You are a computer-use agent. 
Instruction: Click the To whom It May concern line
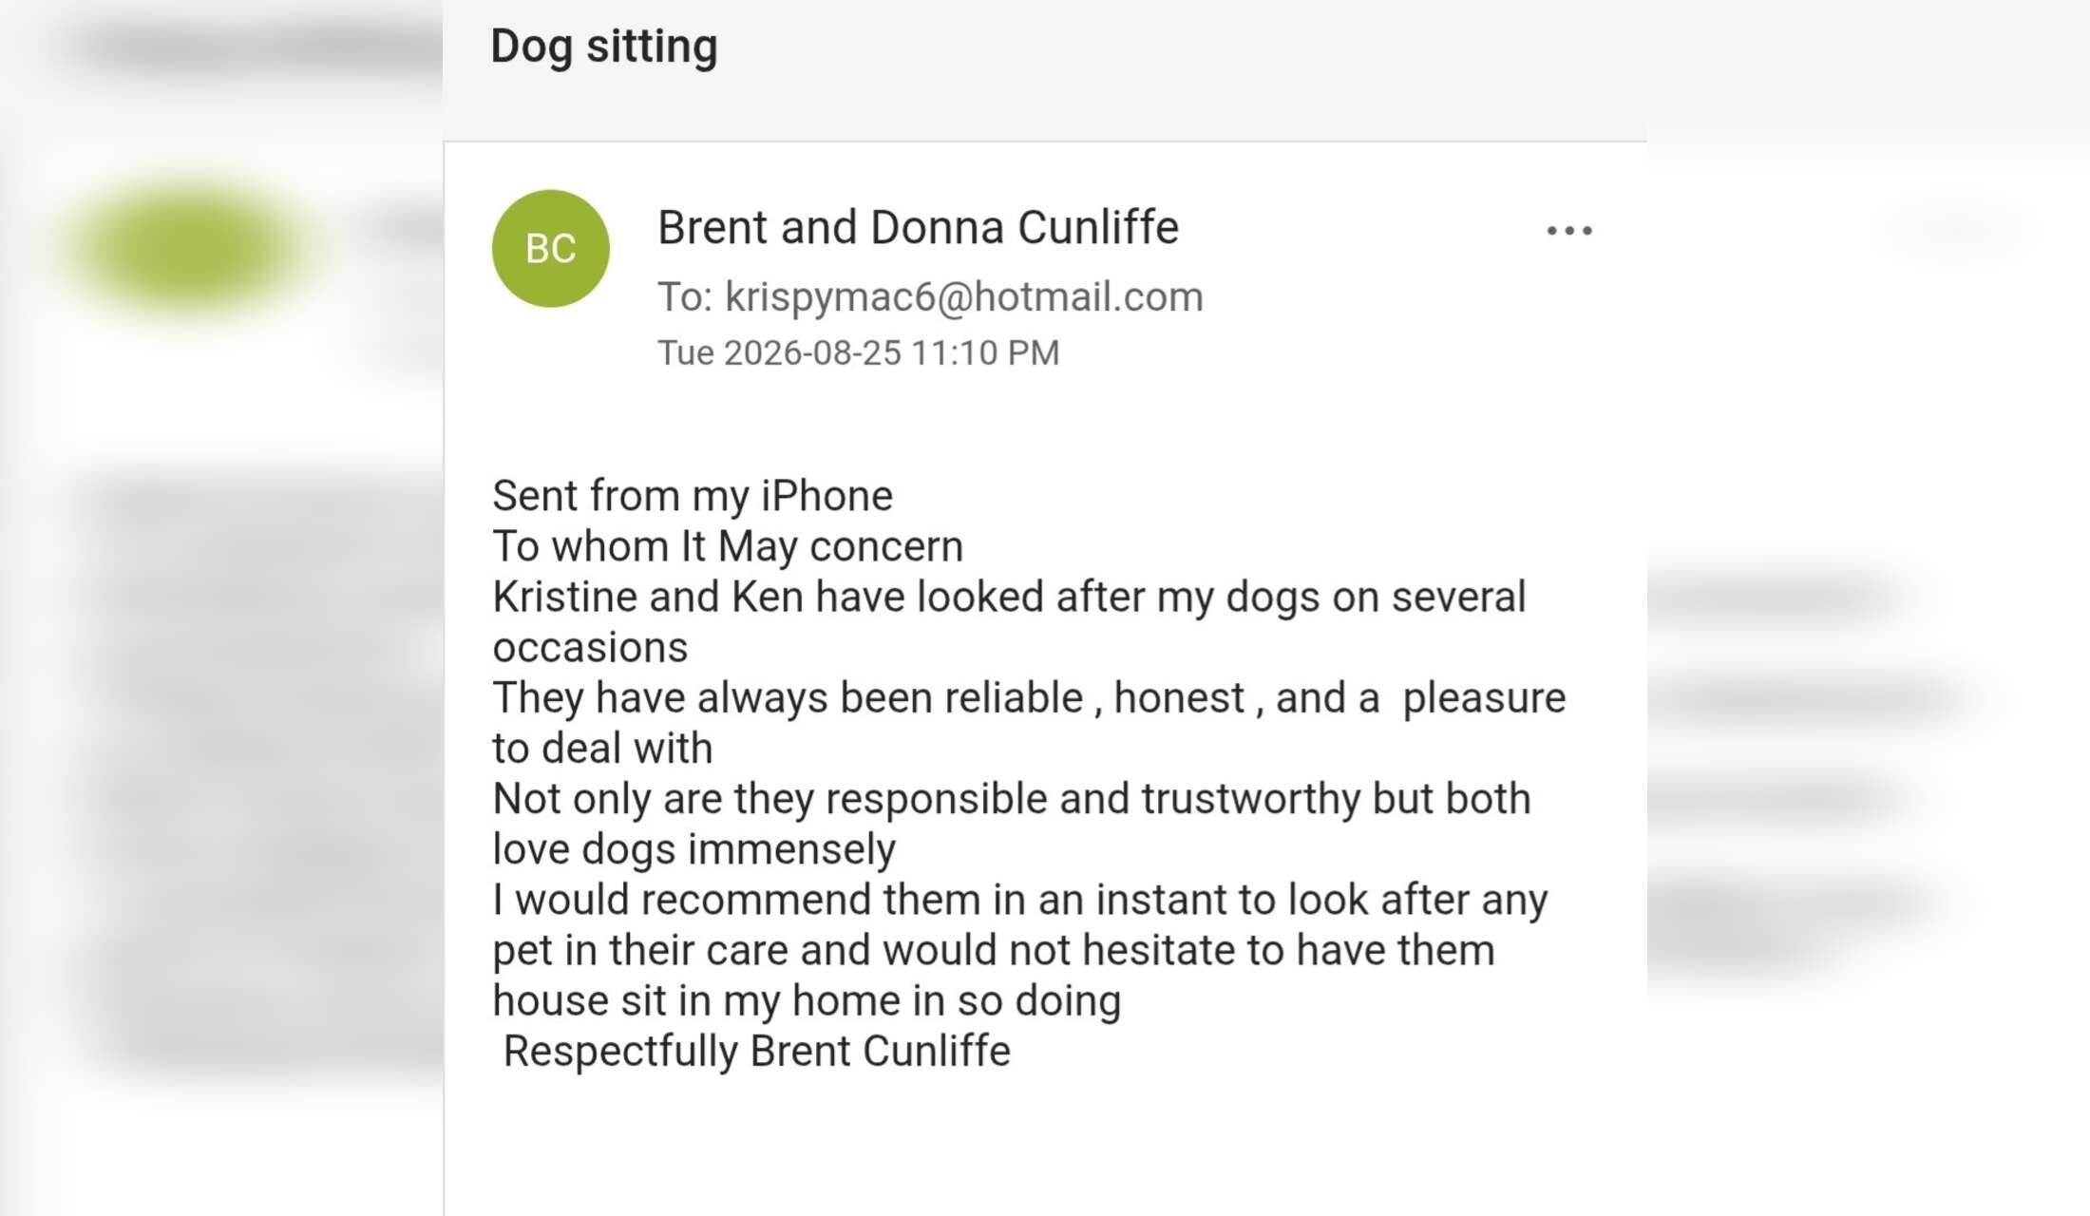[728, 546]
